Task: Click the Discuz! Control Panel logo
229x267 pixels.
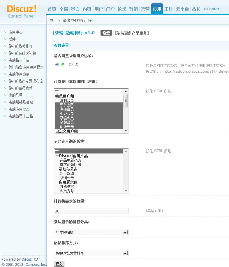Action: click(22, 11)
